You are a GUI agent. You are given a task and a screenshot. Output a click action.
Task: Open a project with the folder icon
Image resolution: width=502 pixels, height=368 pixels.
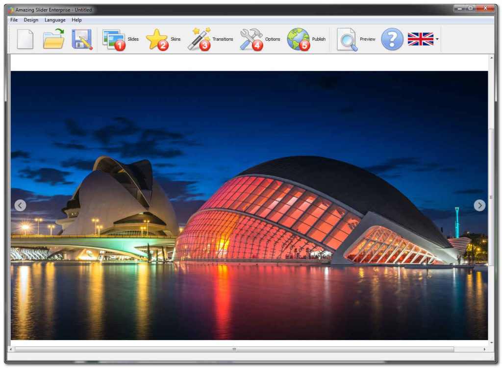click(x=53, y=39)
